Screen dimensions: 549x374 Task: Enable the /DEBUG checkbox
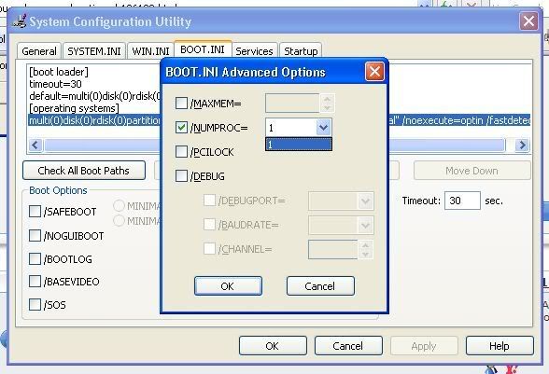pos(181,175)
